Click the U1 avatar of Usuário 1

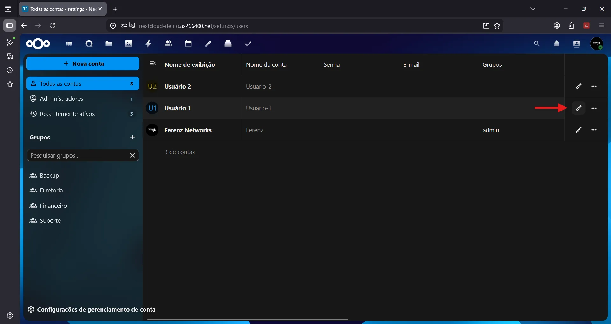pos(152,108)
